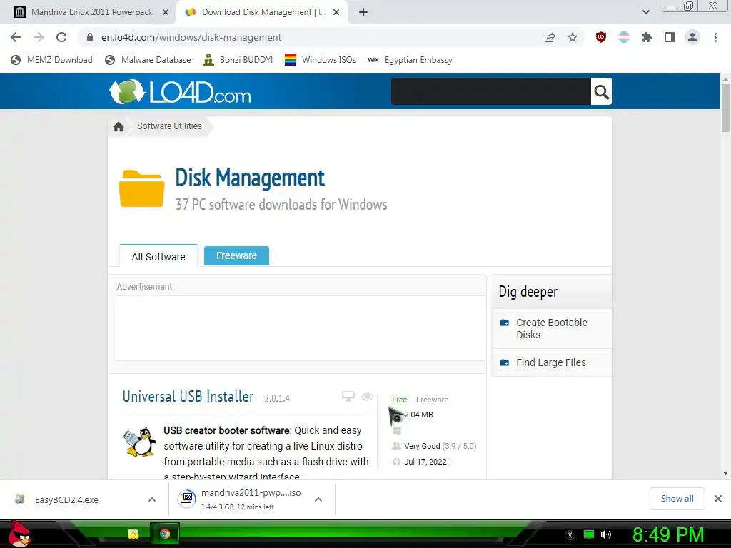Switch to Mandriva Linux 2011 Powerpack tab
This screenshot has height=548, width=731.
tap(91, 12)
